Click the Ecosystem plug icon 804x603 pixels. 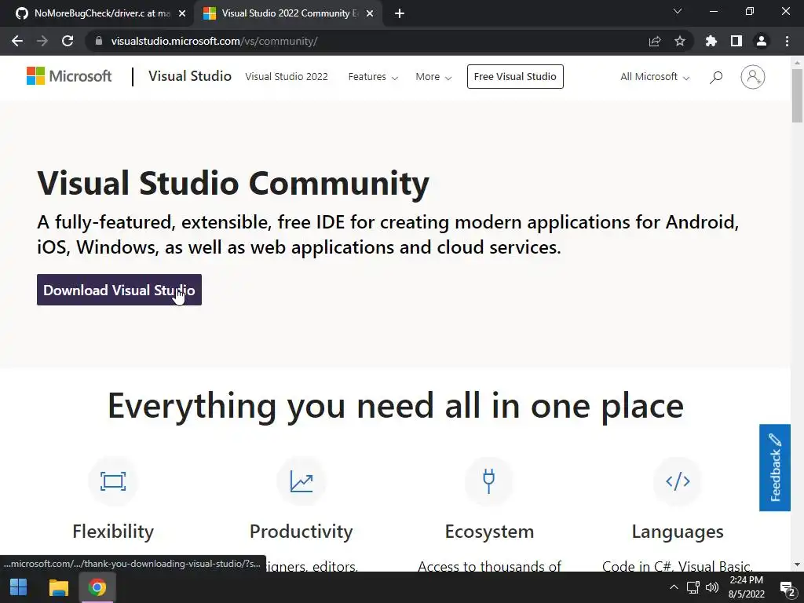pos(489,481)
